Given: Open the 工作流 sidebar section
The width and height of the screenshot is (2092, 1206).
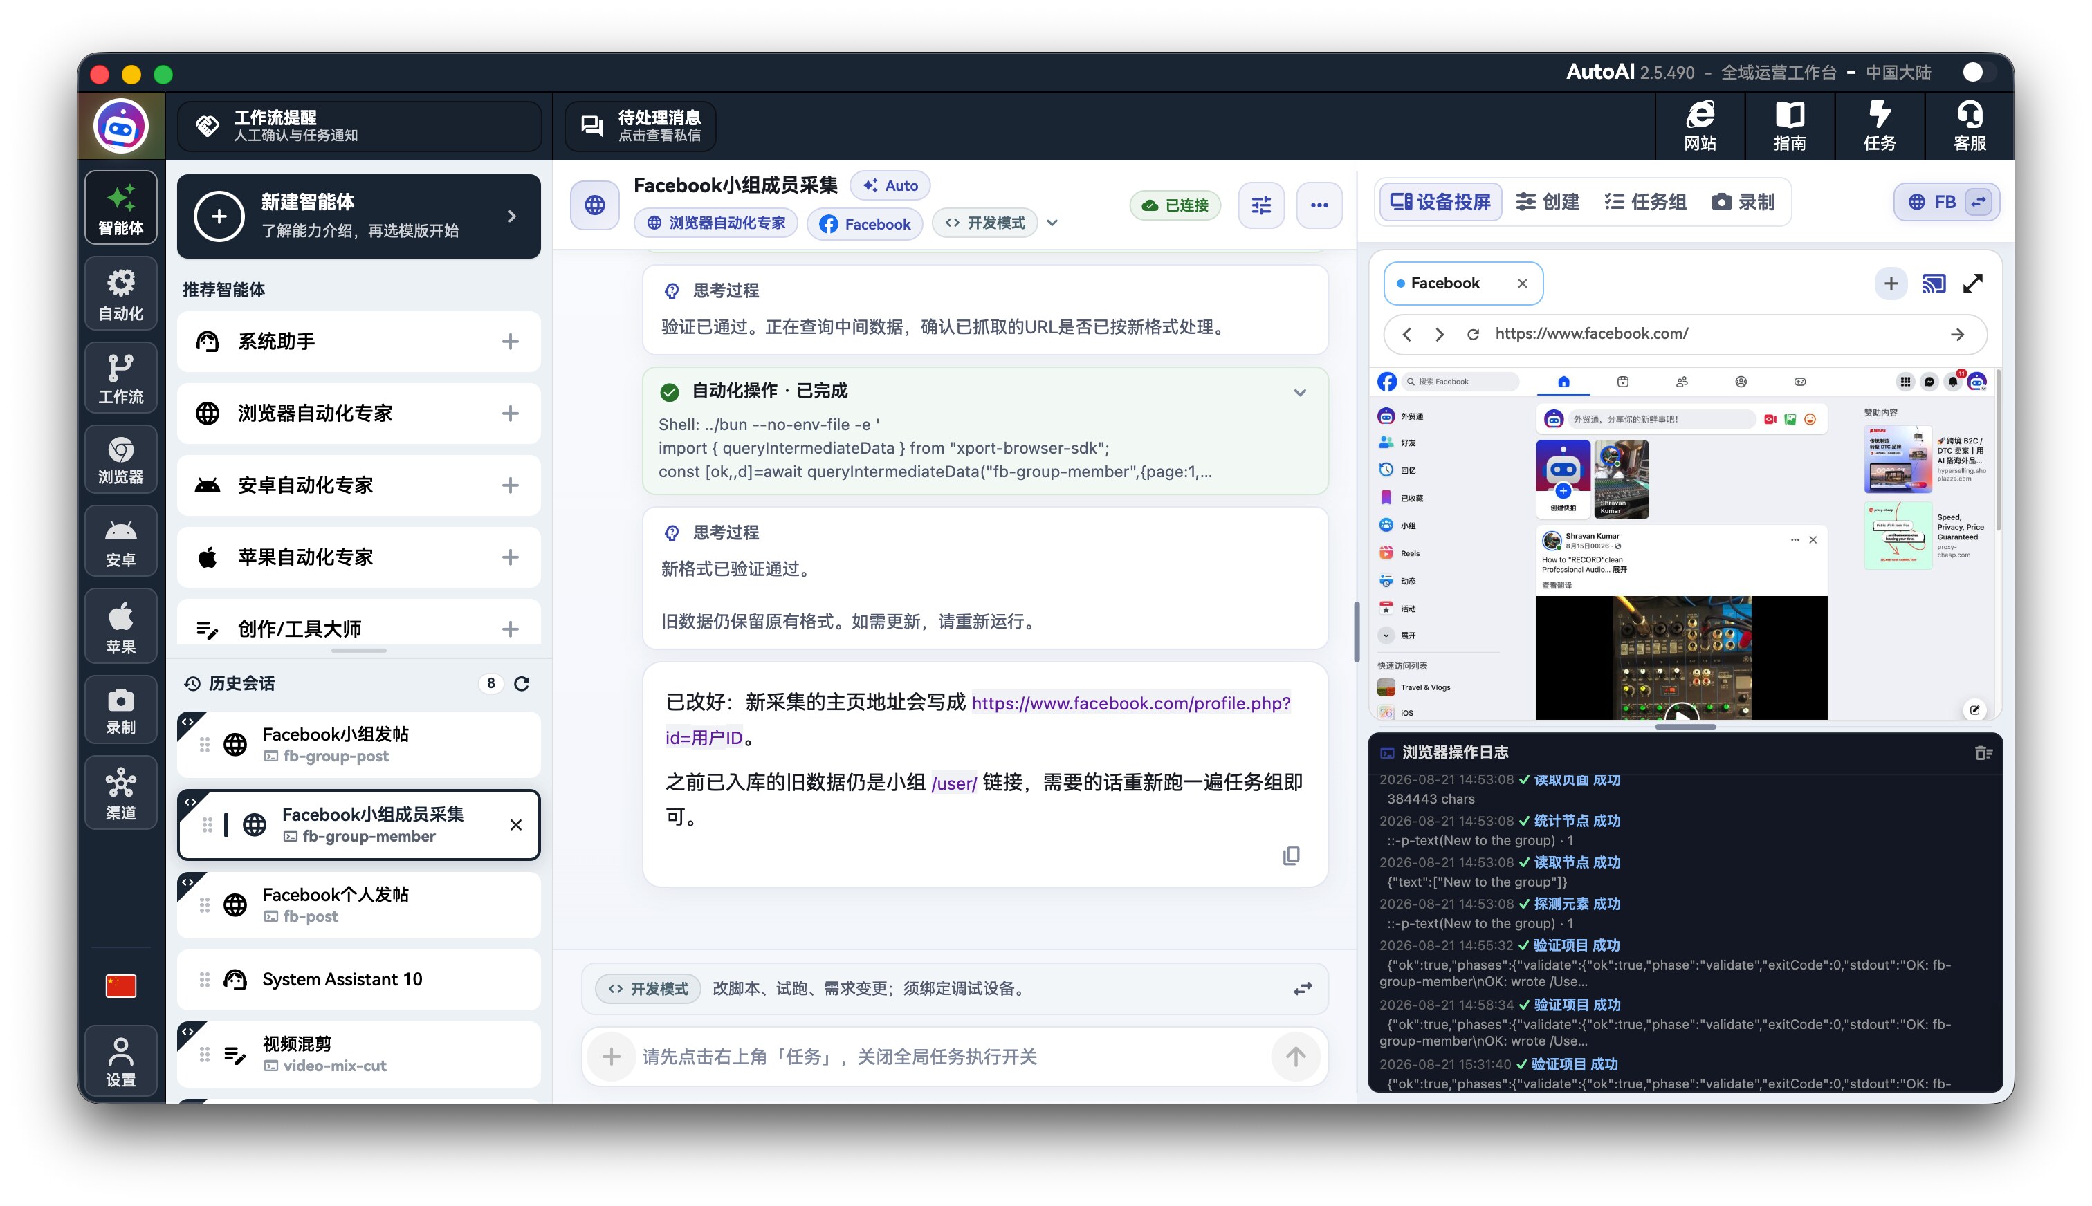Looking at the screenshot, I should pyautogui.click(x=121, y=378).
